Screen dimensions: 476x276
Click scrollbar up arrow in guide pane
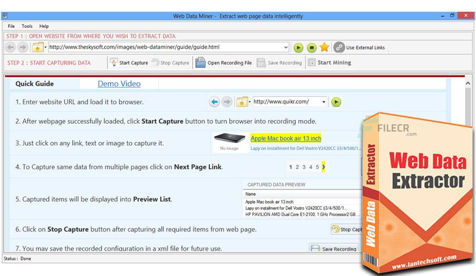click(x=468, y=83)
